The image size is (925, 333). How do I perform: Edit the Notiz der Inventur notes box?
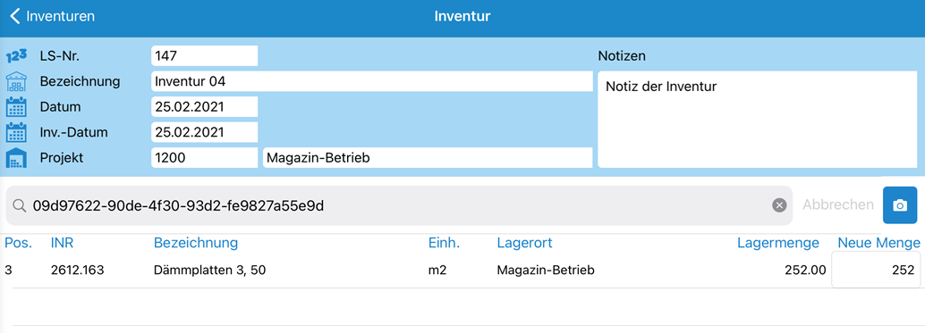tap(758, 120)
